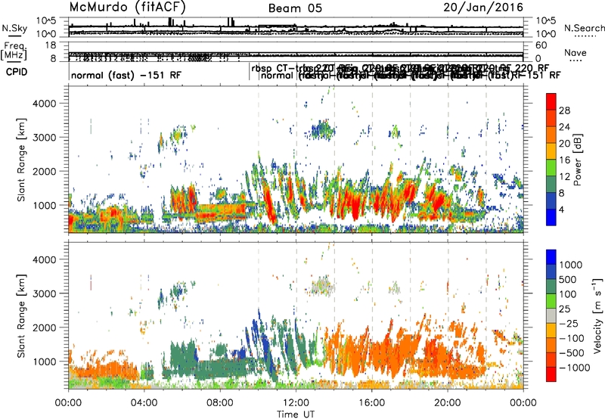Click the Slant Range label of velocity panel
605x419 pixels.
21,316
